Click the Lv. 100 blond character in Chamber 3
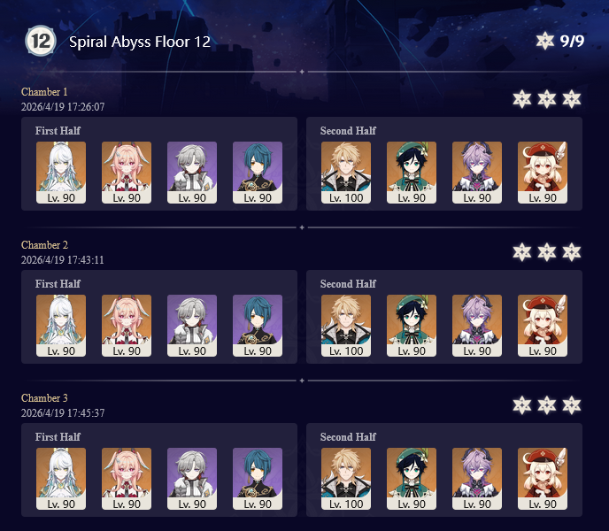This screenshot has width=609, height=531. (346, 479)
